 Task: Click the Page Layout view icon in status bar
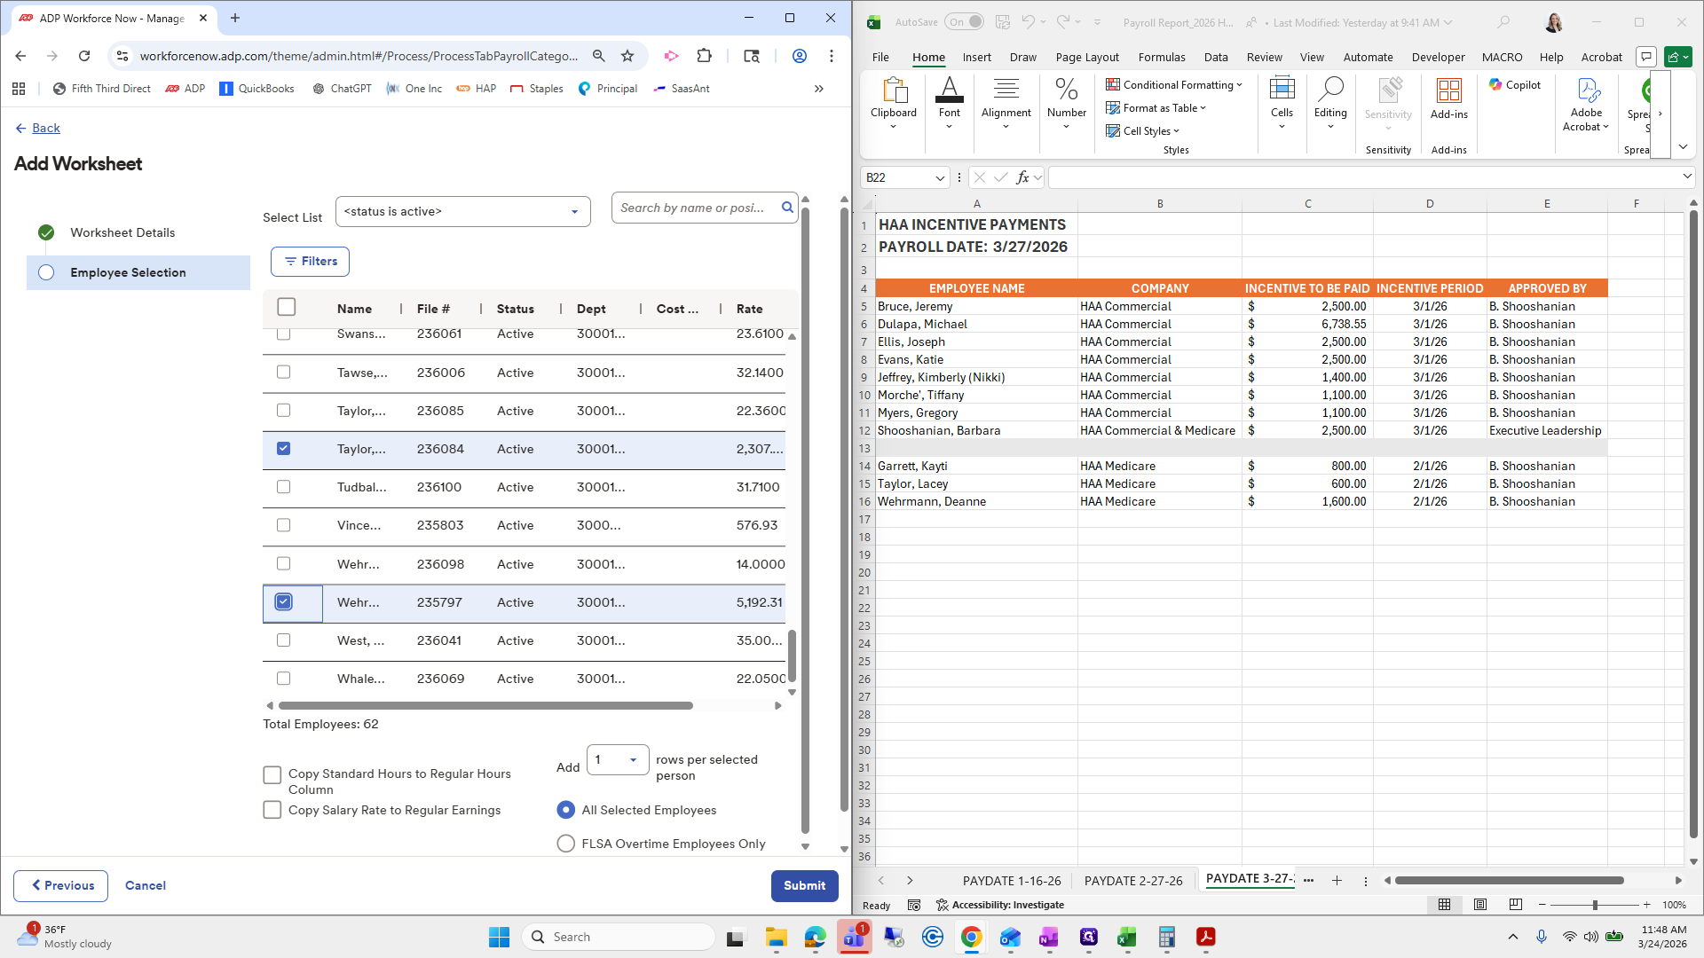[x=1479, y=905]
